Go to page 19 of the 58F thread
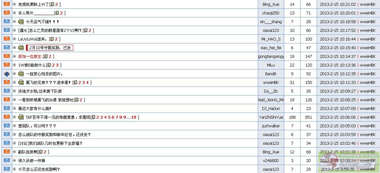Screen dimensions: 380x173 coord(134,117)
